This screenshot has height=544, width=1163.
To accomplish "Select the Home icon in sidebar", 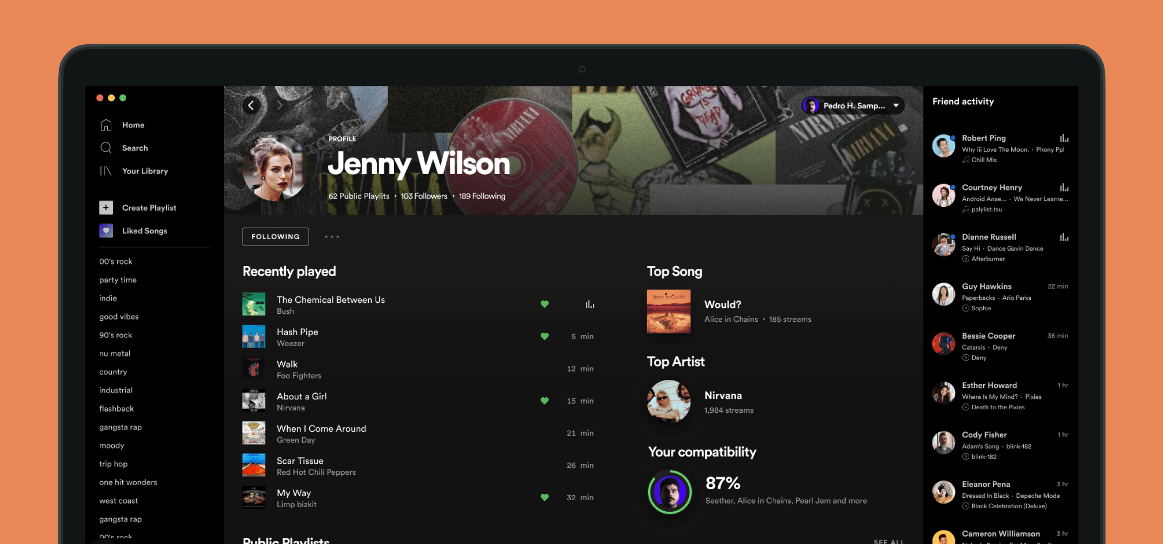I will [106, 125].
